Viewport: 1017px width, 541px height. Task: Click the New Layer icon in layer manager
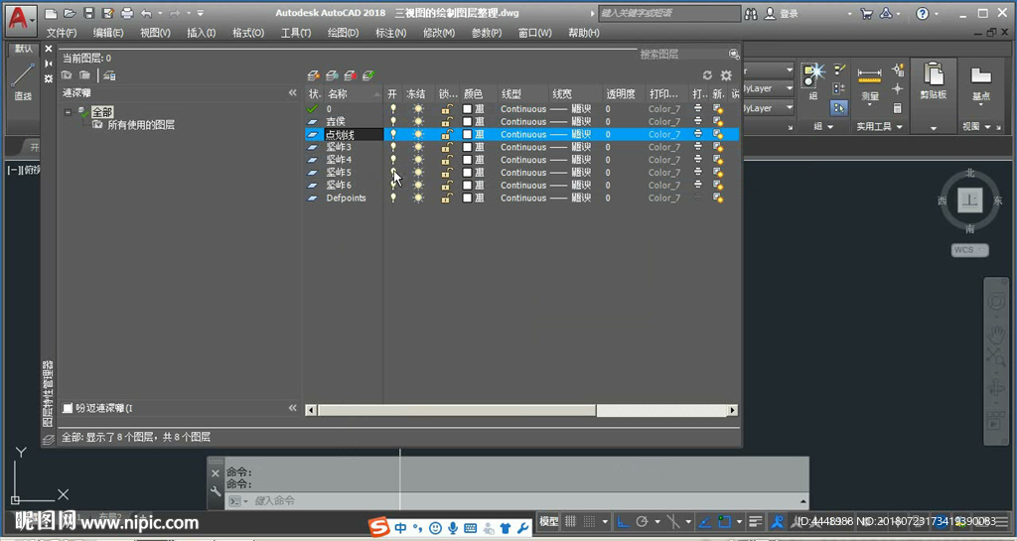(x=313, y=75)
